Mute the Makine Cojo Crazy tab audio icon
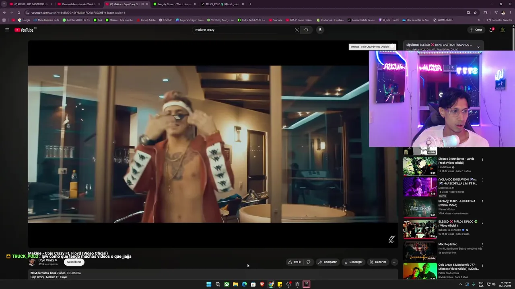 click(x=142, y=4)
